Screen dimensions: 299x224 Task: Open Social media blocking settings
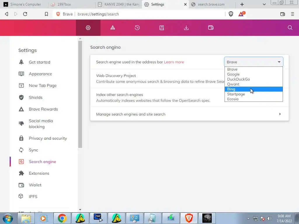[x=41, y=124]
